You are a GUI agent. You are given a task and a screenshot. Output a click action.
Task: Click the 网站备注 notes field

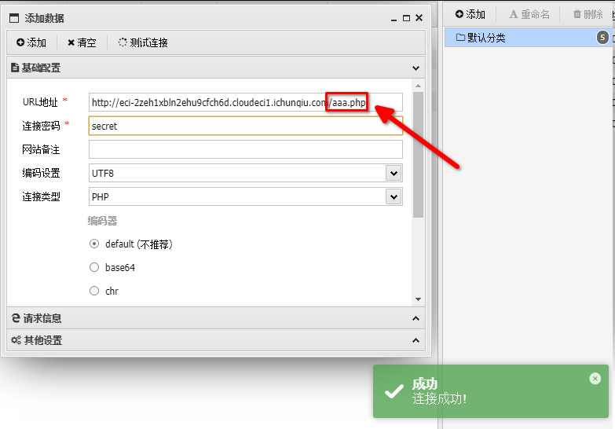pos(245,149)
